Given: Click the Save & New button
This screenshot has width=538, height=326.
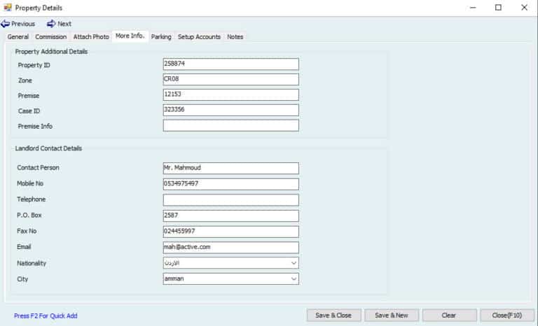Looking at the screenshot, I should tap(391, 316).
